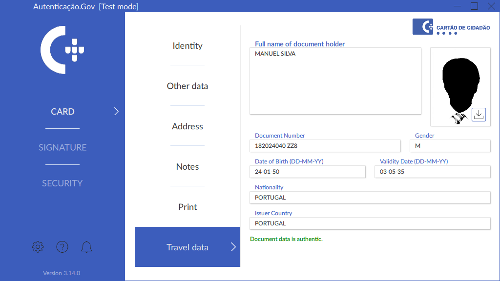Click the Cartão de Cidadão logo
This screenshot has height=281, width=500.
[451, 27]
